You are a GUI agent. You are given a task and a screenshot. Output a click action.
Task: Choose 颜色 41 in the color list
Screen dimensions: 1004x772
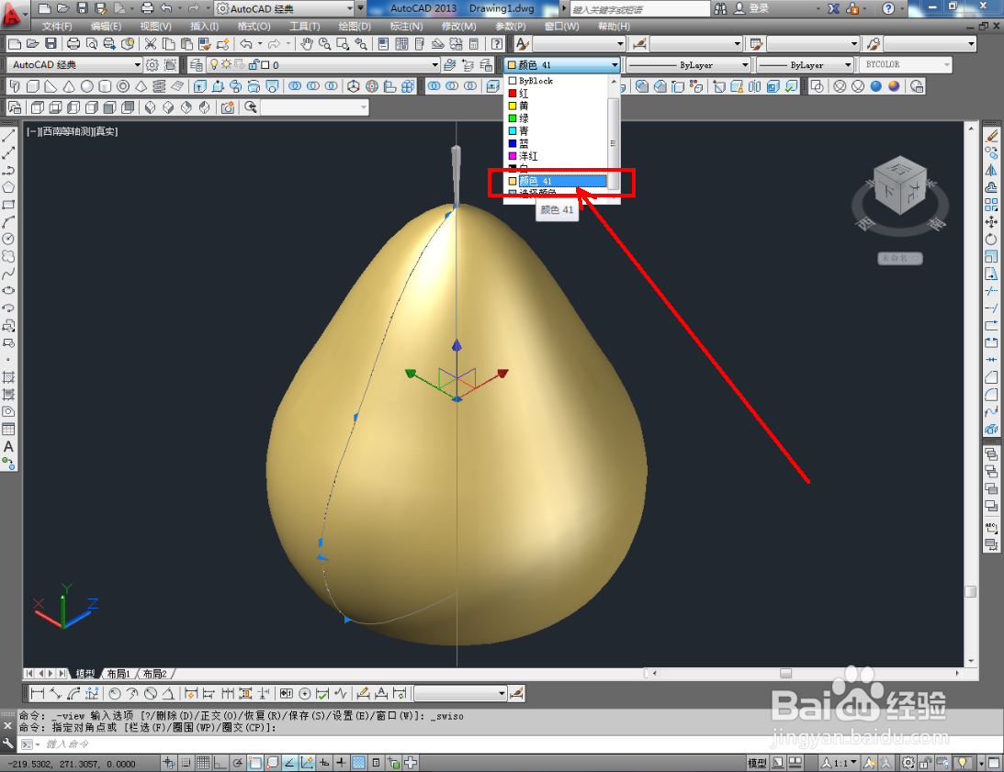coord(556,181)
